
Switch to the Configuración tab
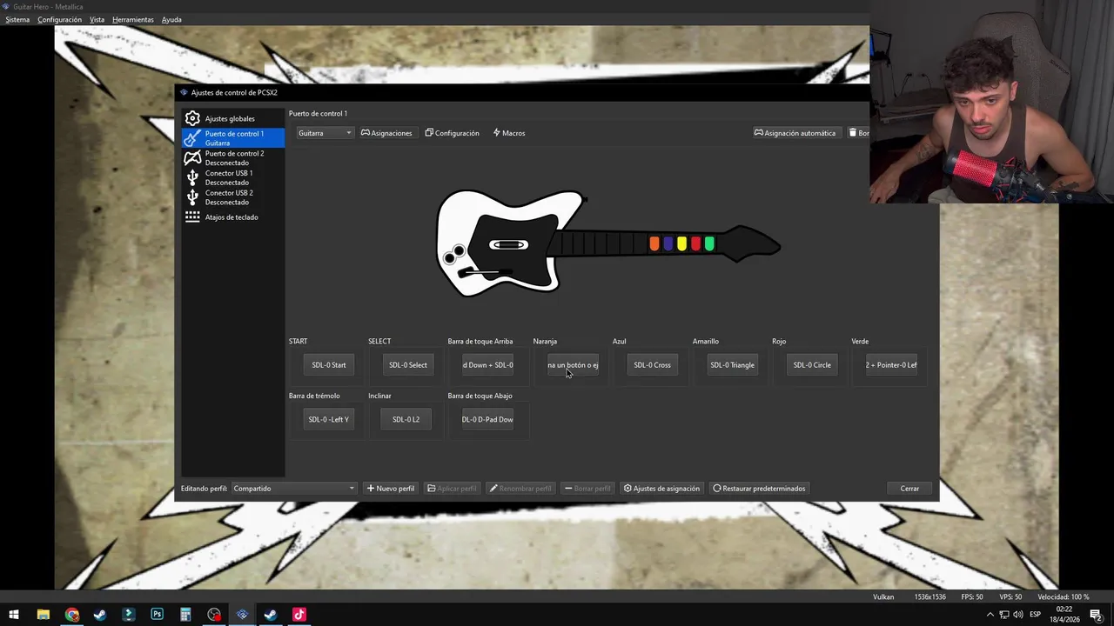click(452, 133)
